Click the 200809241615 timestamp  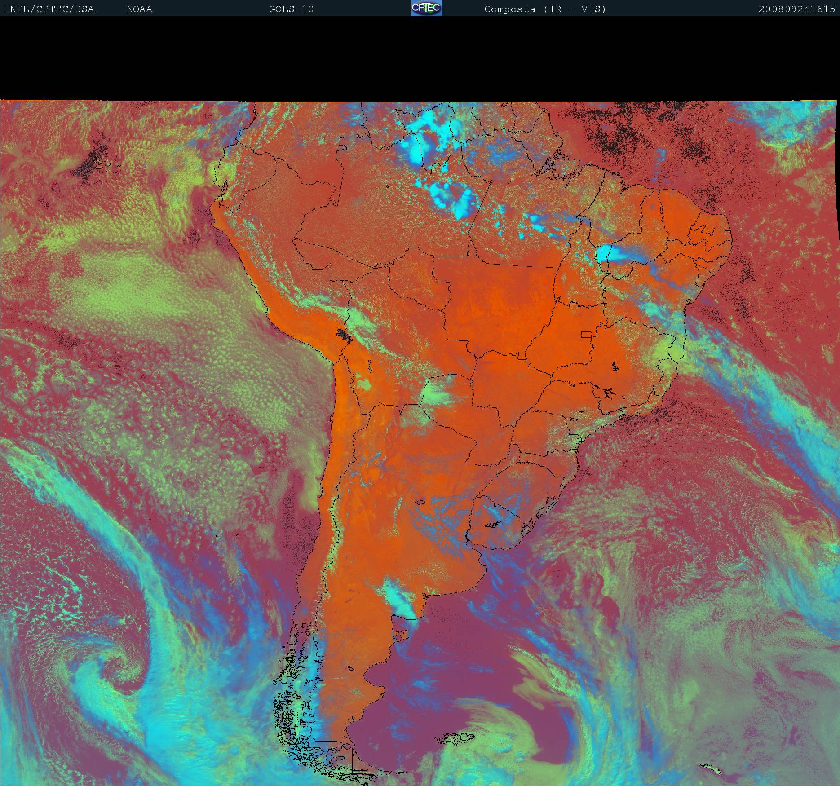point(797,9)
